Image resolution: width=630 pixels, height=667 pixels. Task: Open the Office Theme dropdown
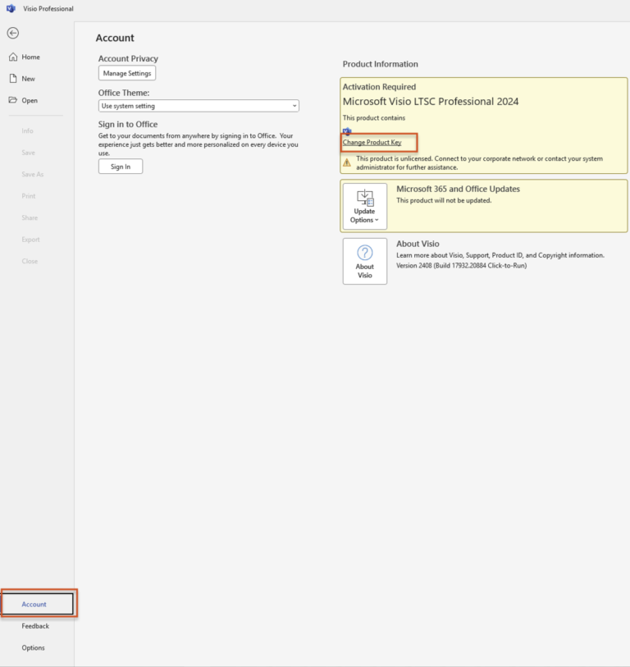(199, 106)
